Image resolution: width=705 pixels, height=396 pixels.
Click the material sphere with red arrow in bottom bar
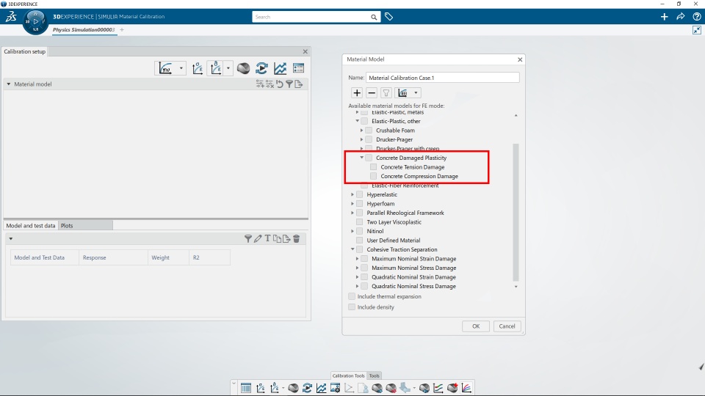(x=391, y=388)
